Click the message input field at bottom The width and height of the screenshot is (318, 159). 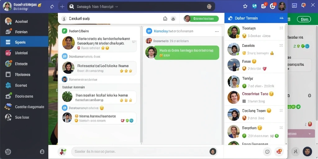144,152
